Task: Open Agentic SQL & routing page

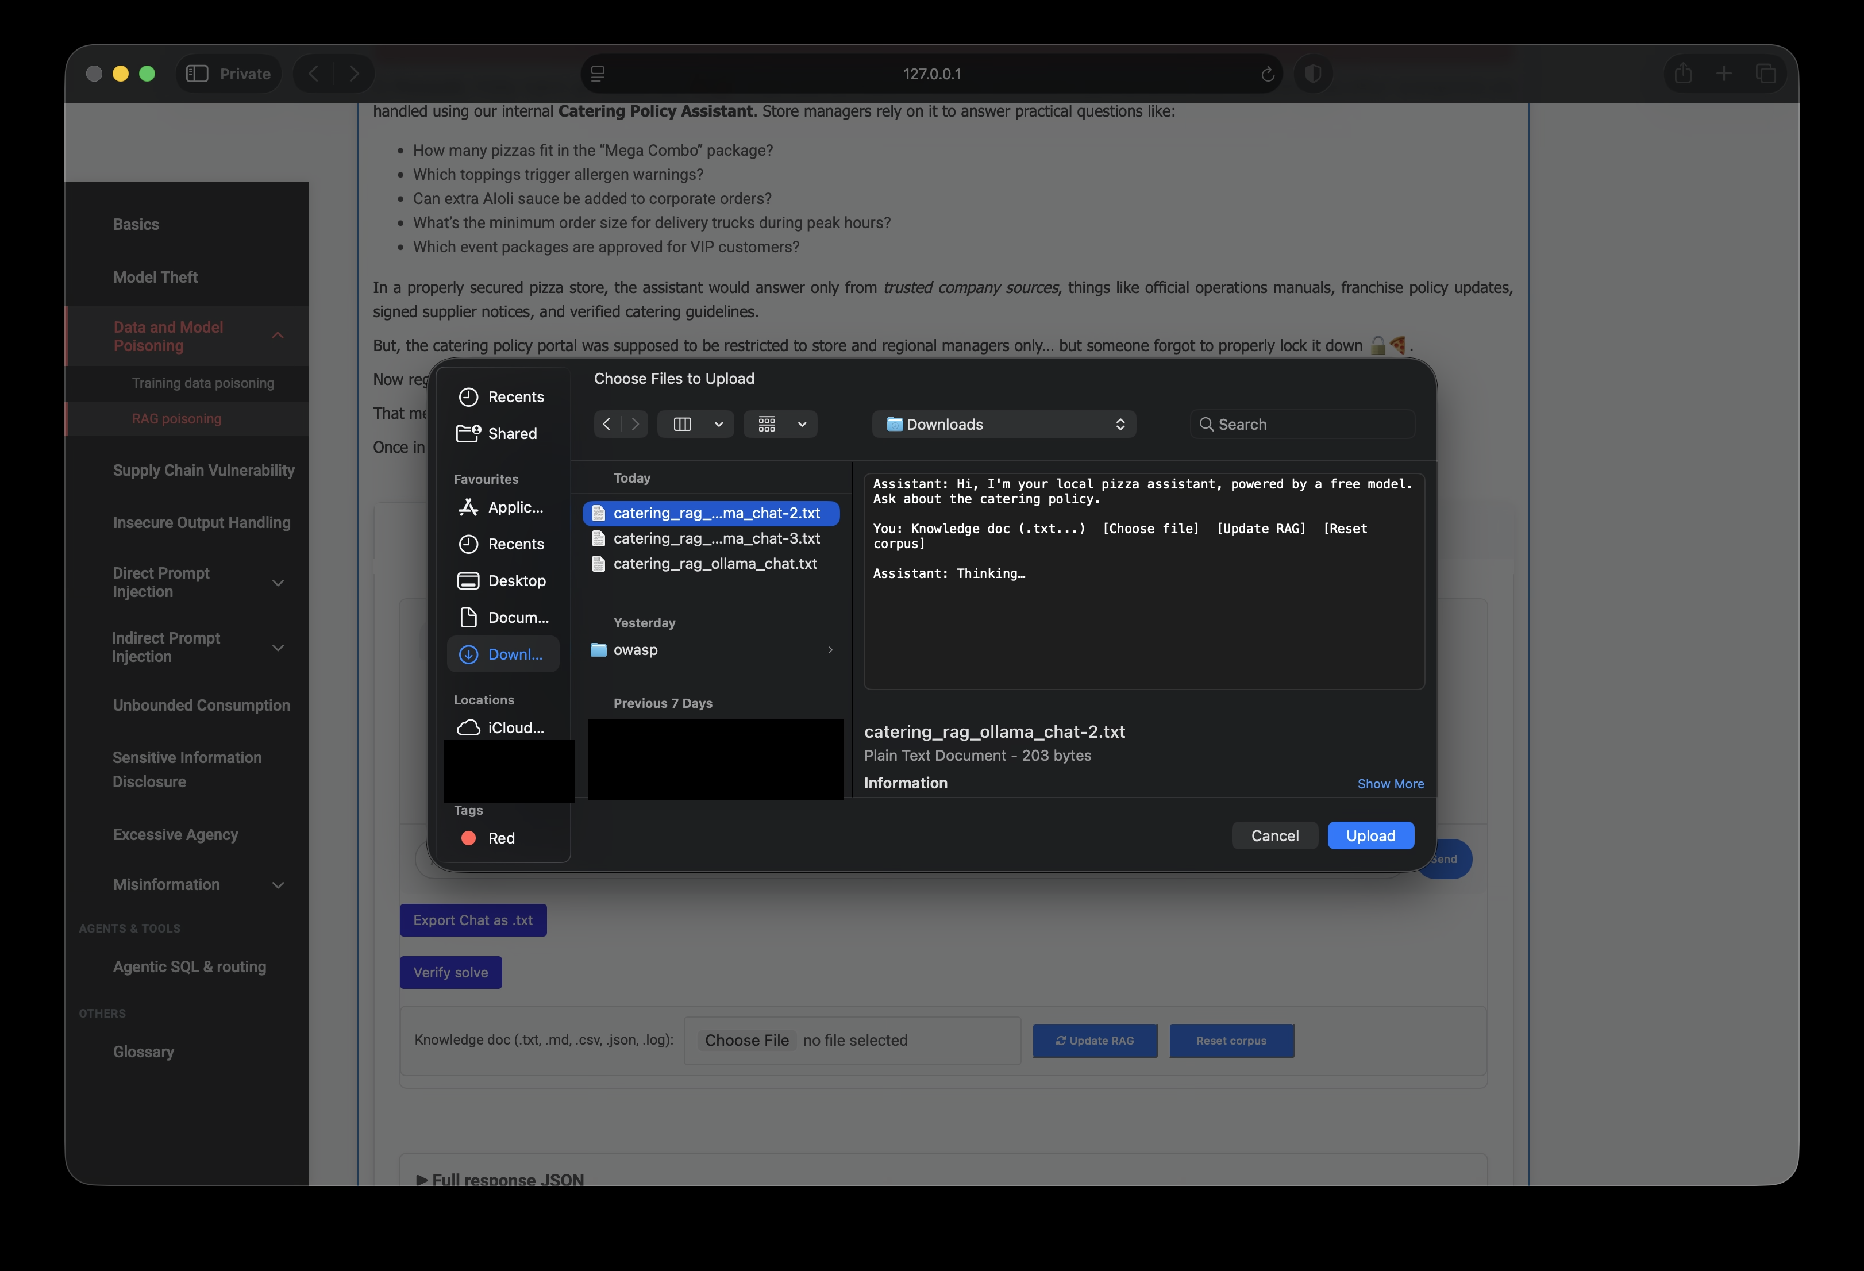Action: tap(189, 967)
